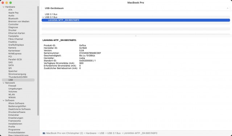Click Hardware in the bottom path bar
The image size is (232, 136).
coord(91,133)
